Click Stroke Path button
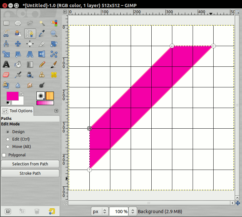 pos(30,173)
